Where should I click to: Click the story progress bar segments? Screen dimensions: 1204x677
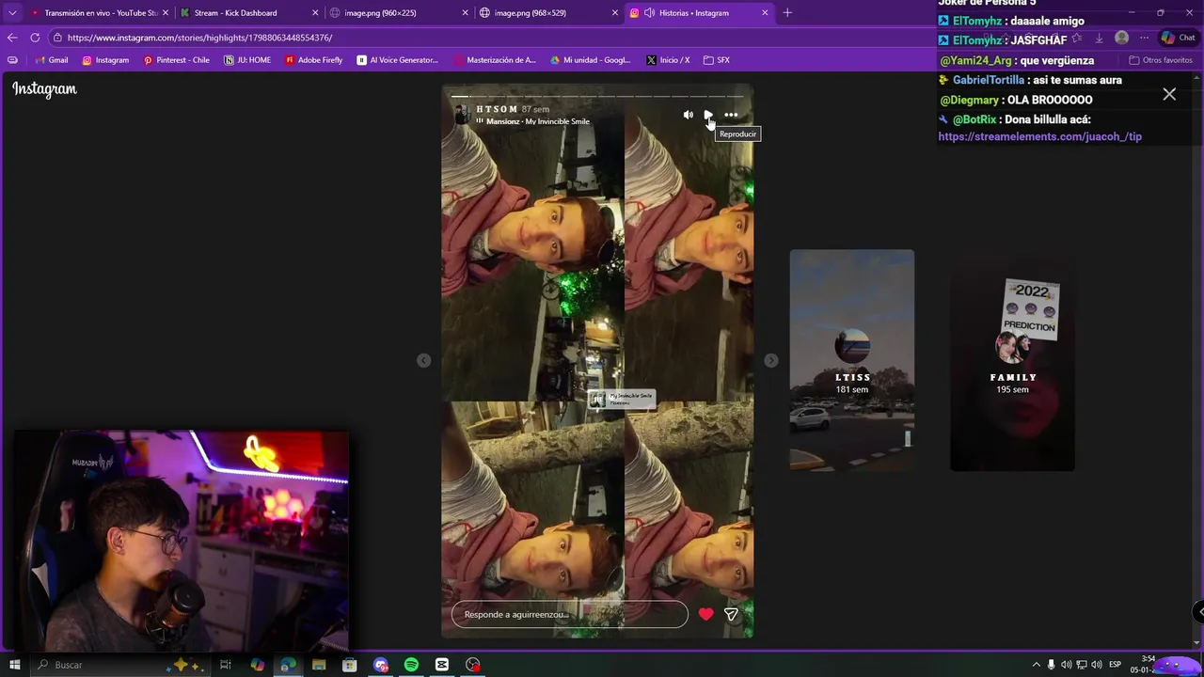click(x=597, y=96)
